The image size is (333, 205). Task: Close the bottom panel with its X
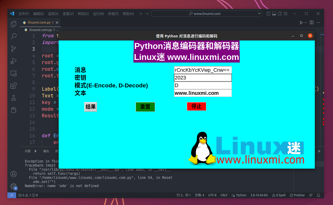pyautogui.click(x=319, y=151)
